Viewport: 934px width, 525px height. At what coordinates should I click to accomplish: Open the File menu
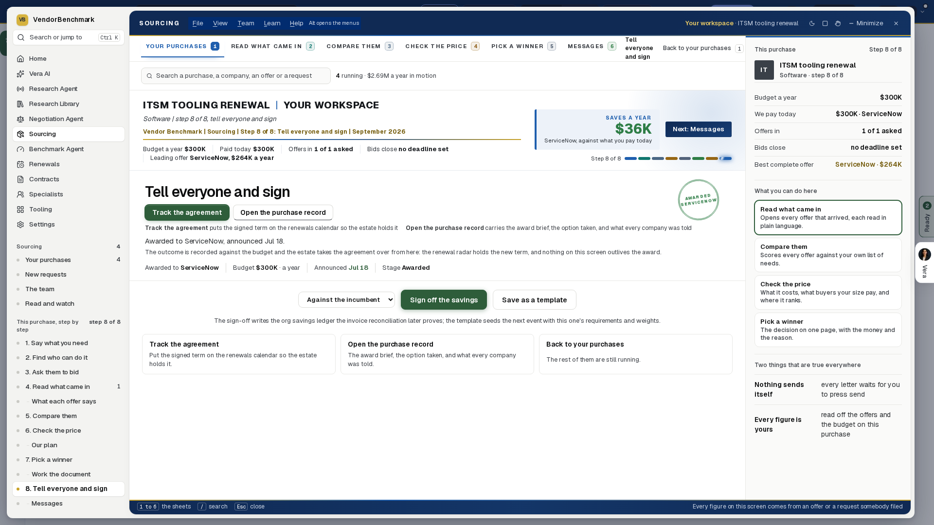pyautogui.click(x=198, y=23)
